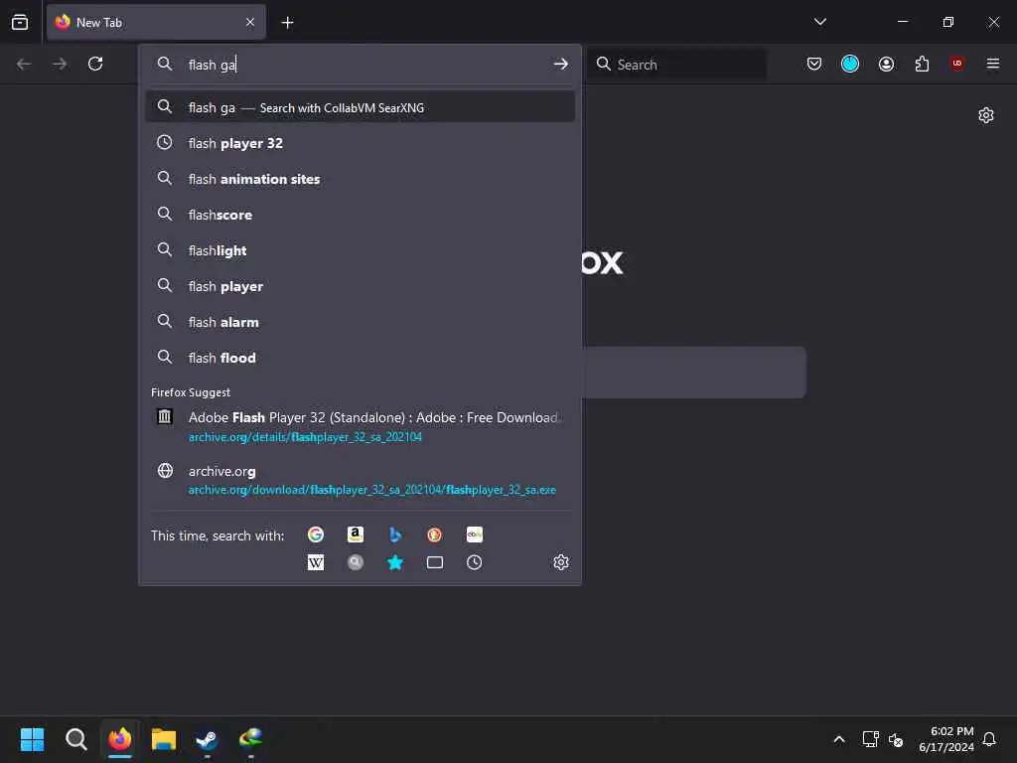Select "flash ga — Search with CollabVM SearXNG"
Screen dimensions: 1017x763
tap(360, 107)
